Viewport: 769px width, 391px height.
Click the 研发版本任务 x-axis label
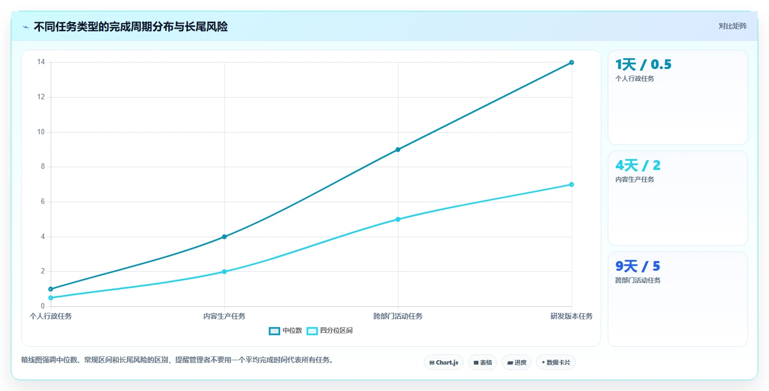coord(572,316)
